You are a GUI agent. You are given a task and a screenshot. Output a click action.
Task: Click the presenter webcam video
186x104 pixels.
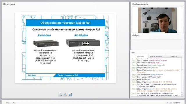pos(157,20)
